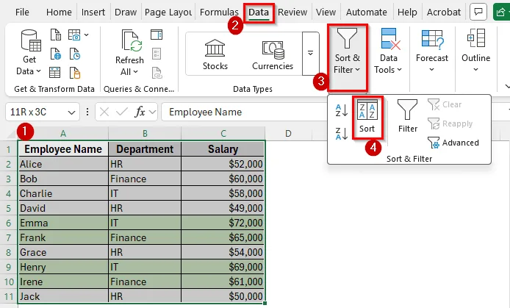Select row 6 header
Screen dimensions: 510x308
pyautogui.click(x=9, y=223)
